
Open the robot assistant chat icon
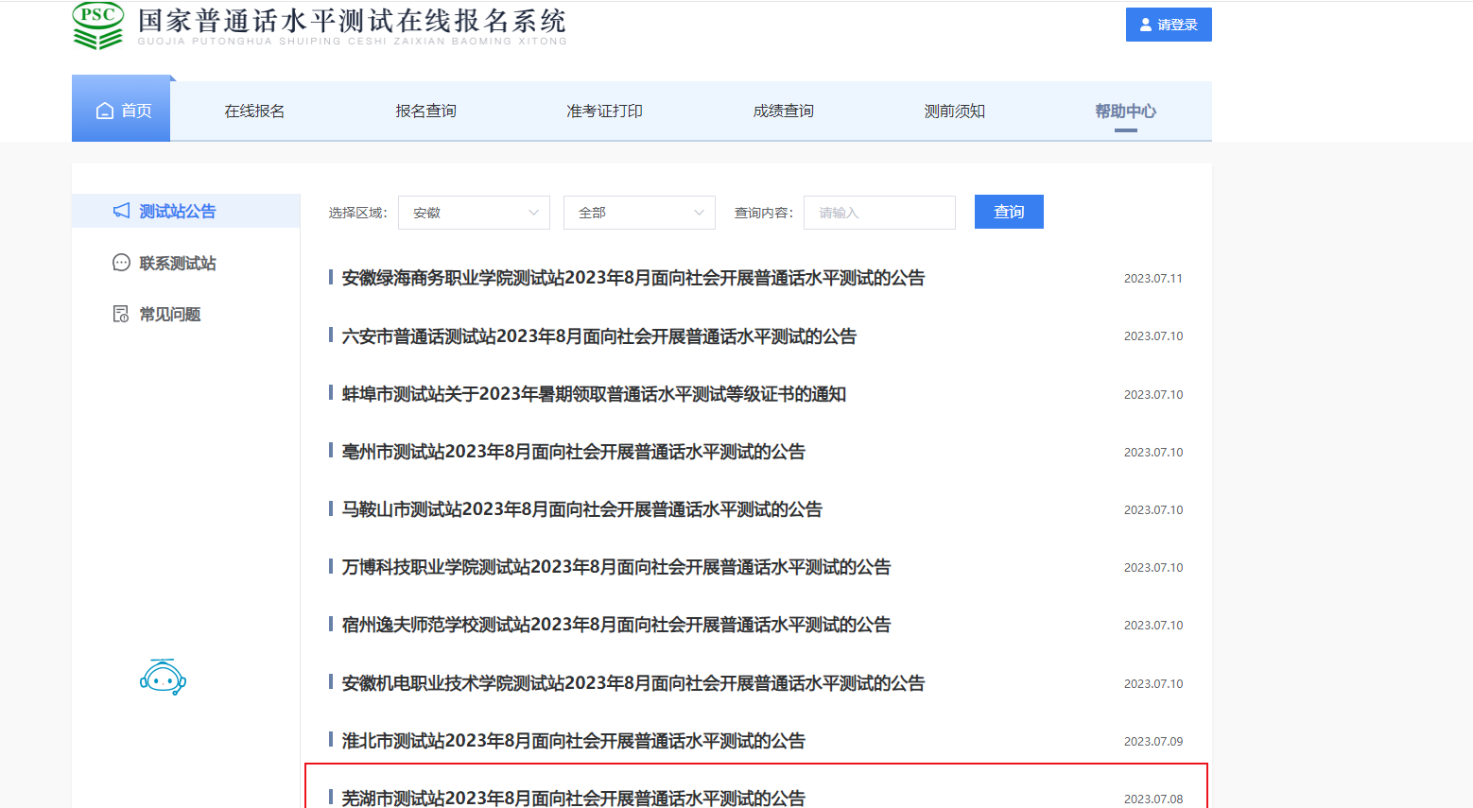[x=163, y=678]
